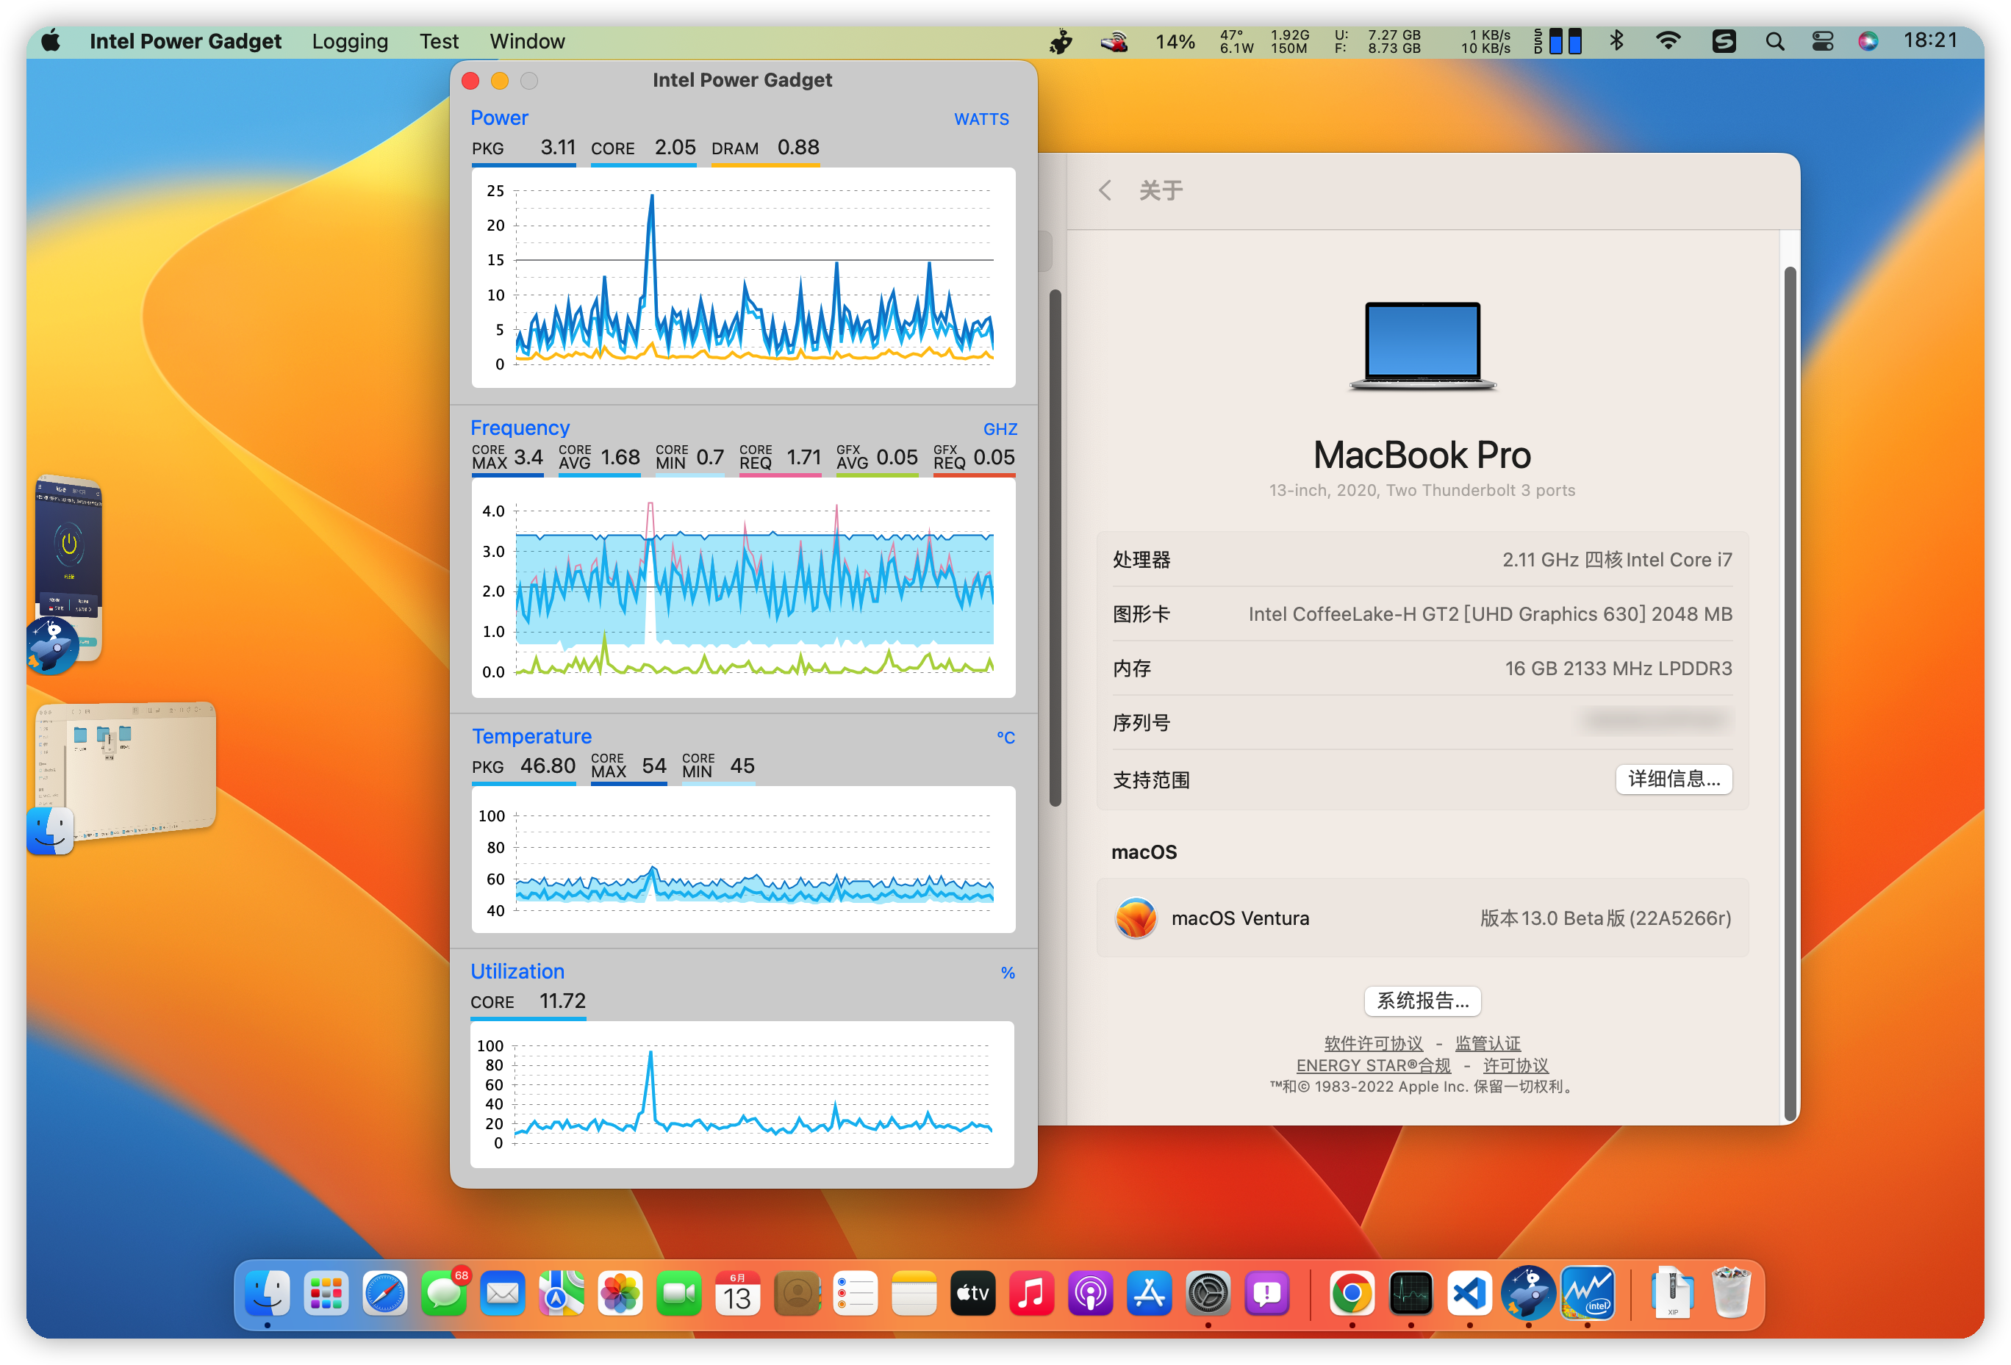2011x1365 pixels.
Task: Open System Settings gear in Dock
Action: [1208, 1293]
